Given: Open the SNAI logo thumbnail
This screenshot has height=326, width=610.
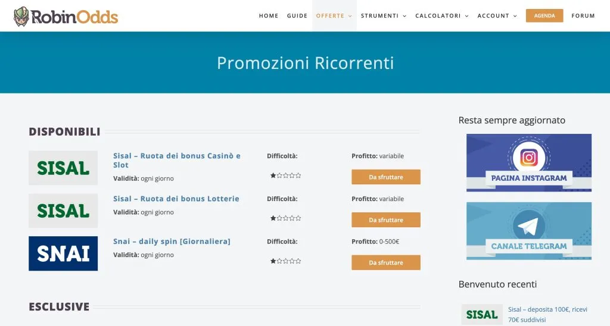Looking at the screenshot, I should tap(63, 253).
